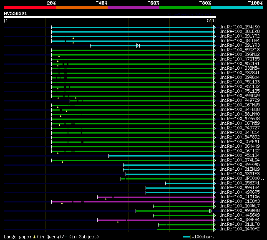Select the UniRef100_Q56Z01 label
The height and width of the screenshot is (240, 267).
point(239,183)
